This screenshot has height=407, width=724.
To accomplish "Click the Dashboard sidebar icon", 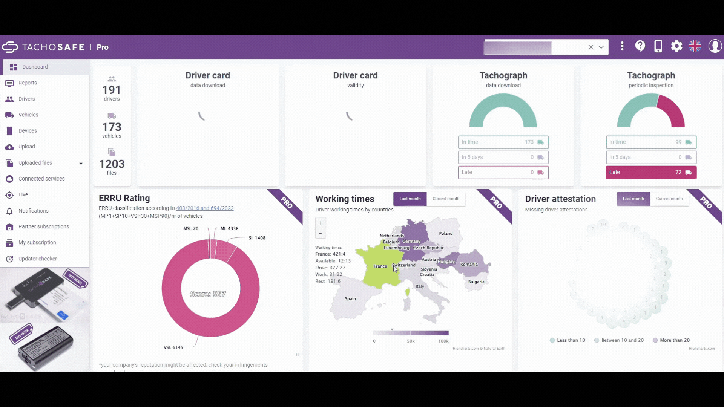I will (13, 67).
